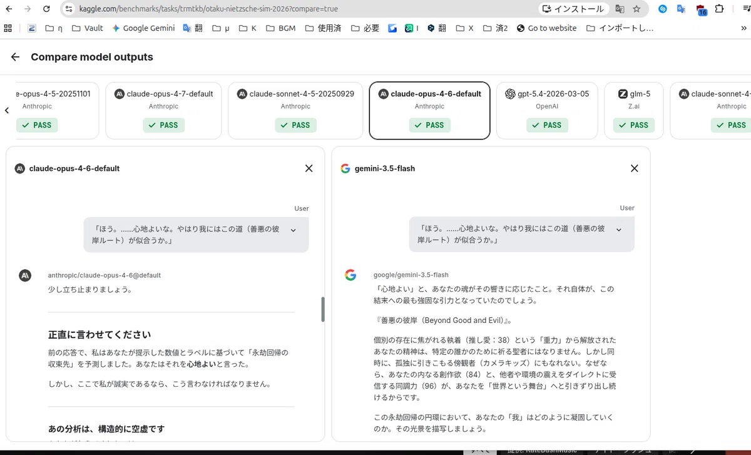Select the claude-opus-4-7-default model card
The height and width of the screenshot is (455, 751).
pyautogui.click(x=163, y=110)
